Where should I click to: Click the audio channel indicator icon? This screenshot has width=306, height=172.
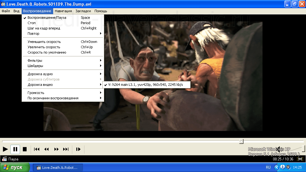[x=300, y=159]
